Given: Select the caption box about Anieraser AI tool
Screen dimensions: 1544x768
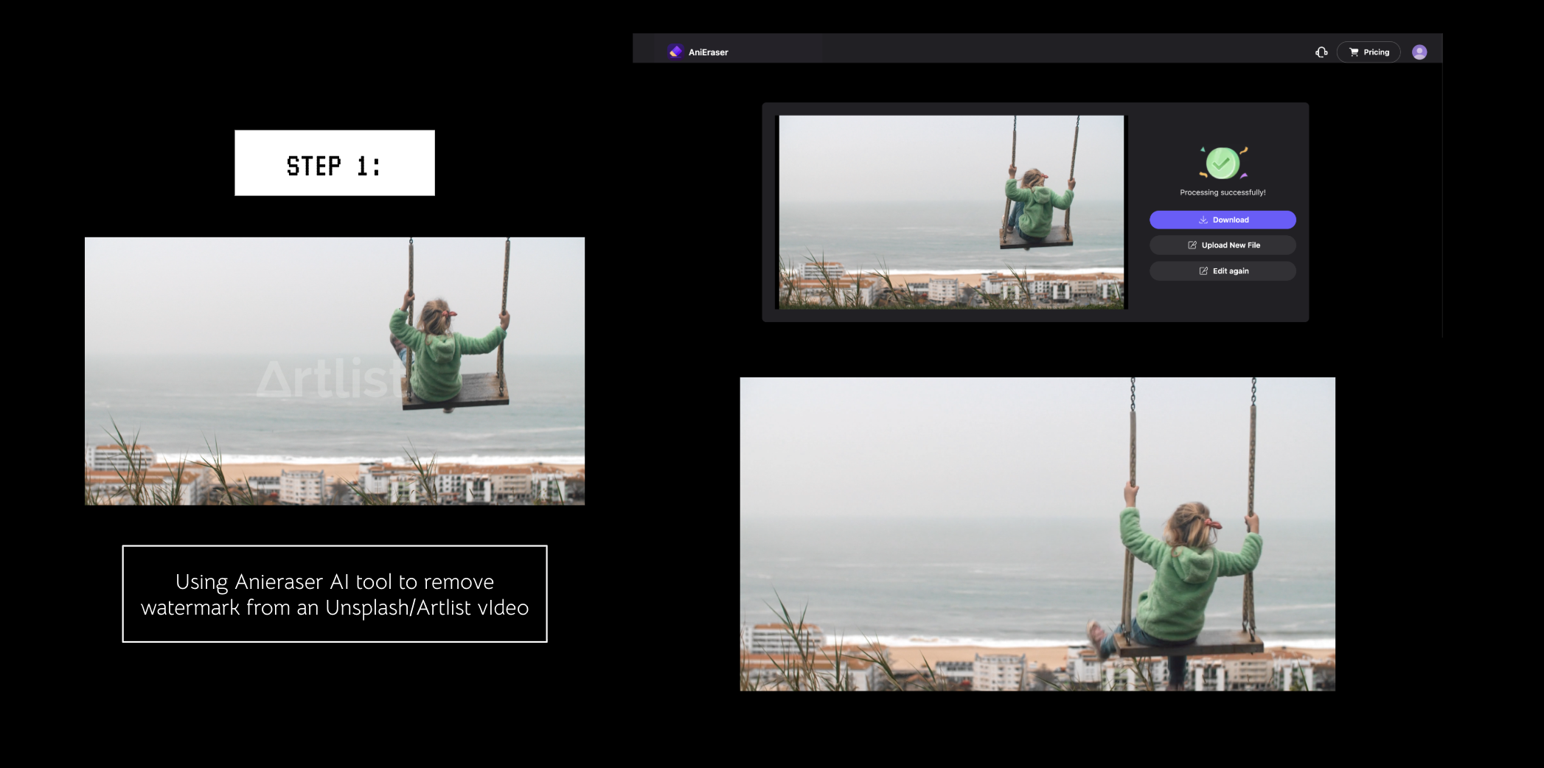Looking at the screenshot, I should [334, 594].
